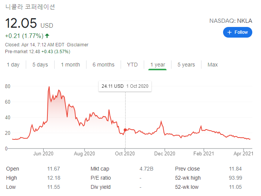This screenshot has height=196, width=261.
Task: Click the Apr 2021 axis label
Action: (243, 153)
